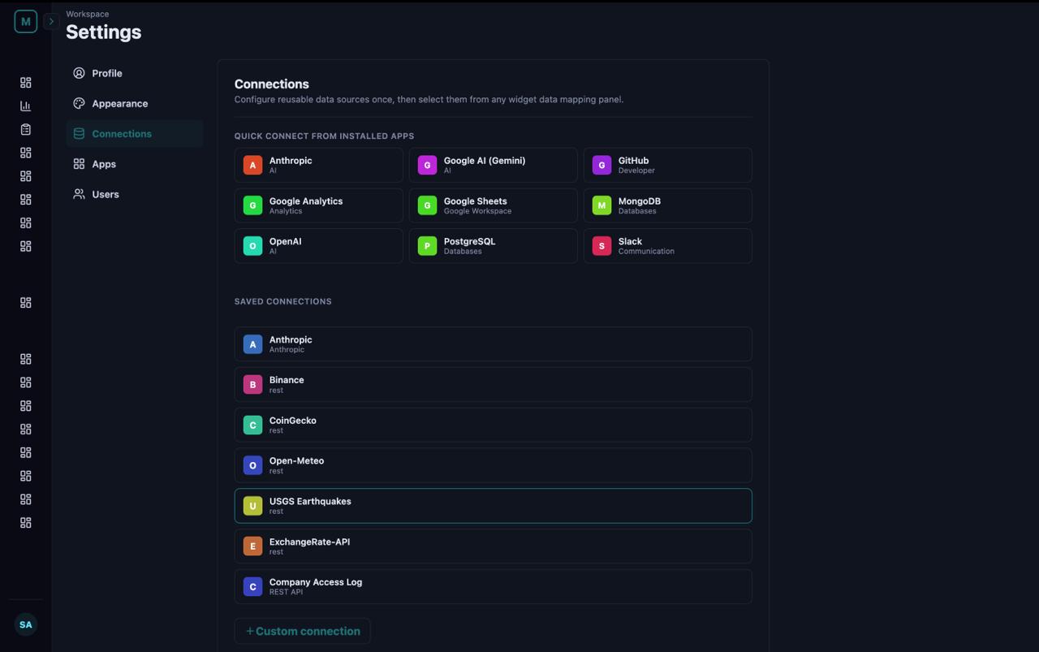Click the Company Access Log C icon
Viewport: 1039px width, 652px height.
[x=252, y=586]
